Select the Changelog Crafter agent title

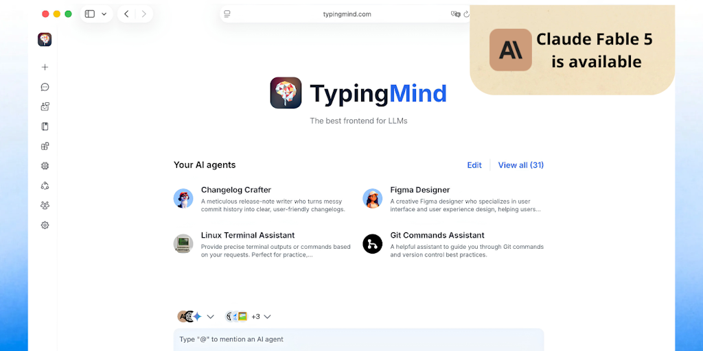click(x=236, y=190)
